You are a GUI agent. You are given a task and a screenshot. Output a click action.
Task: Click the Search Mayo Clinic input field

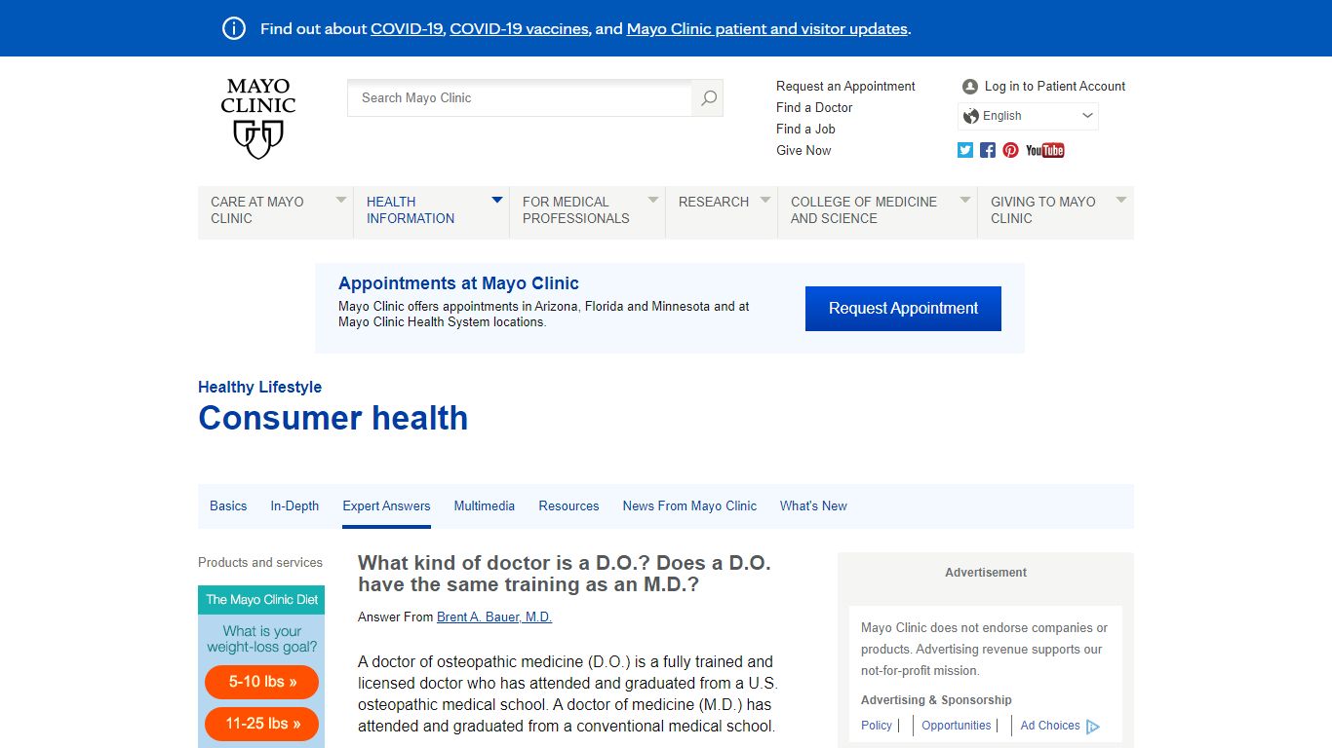tap(520, 97)
